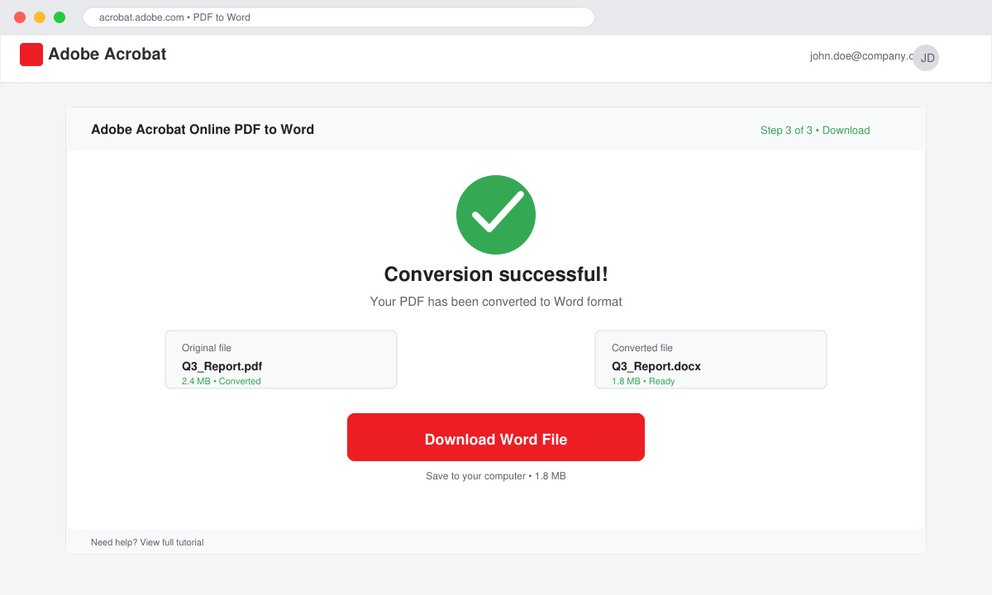
Task: Close the window with the red button
Action: 20,17
